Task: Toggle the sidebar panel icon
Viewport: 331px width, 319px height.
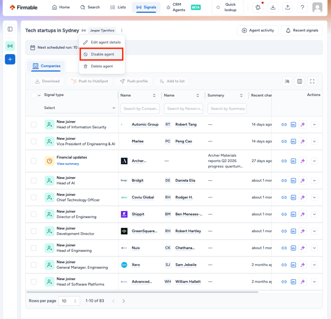Action: point(10,29)
